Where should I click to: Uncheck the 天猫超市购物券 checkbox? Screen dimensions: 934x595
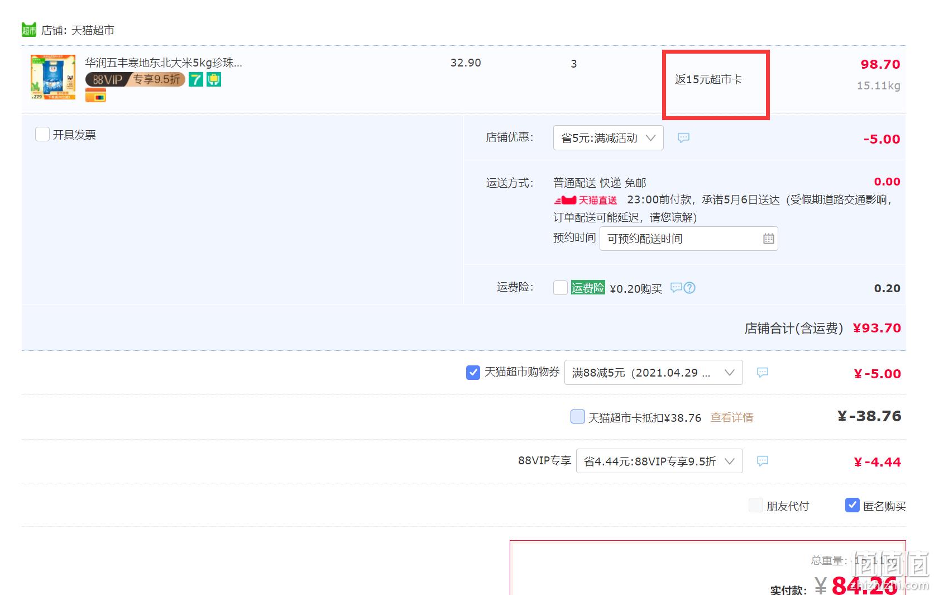(x=473, y=372)
